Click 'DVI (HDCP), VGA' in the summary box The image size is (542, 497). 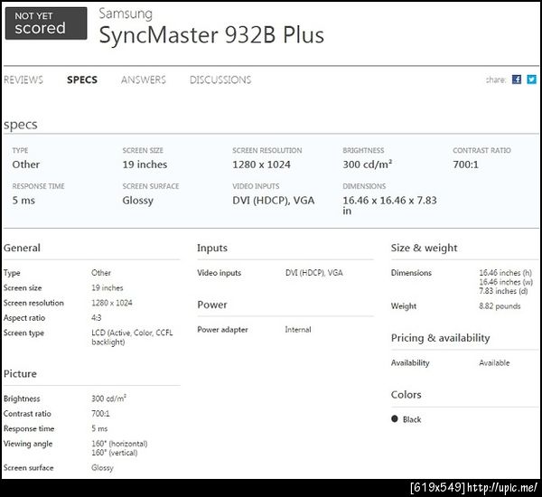click(x=274, y=201)
